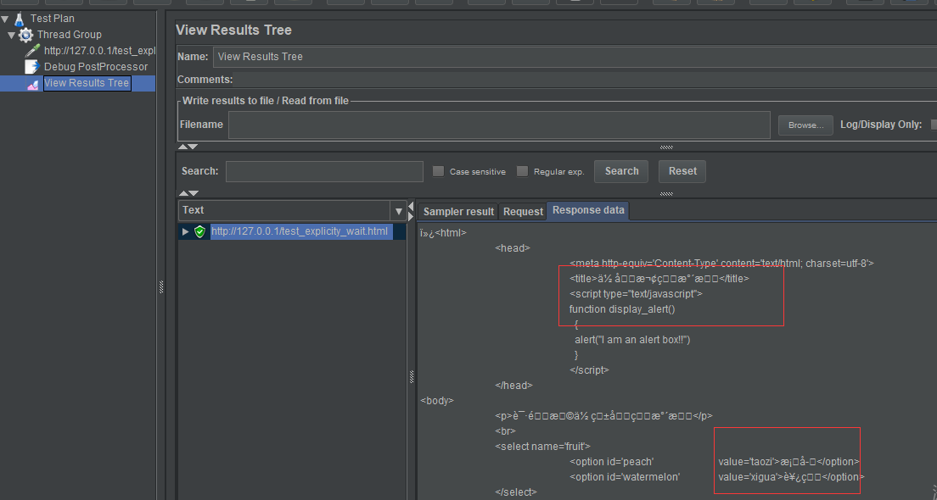
Task: Click the Thread Group gear icon
Action: 25,35
